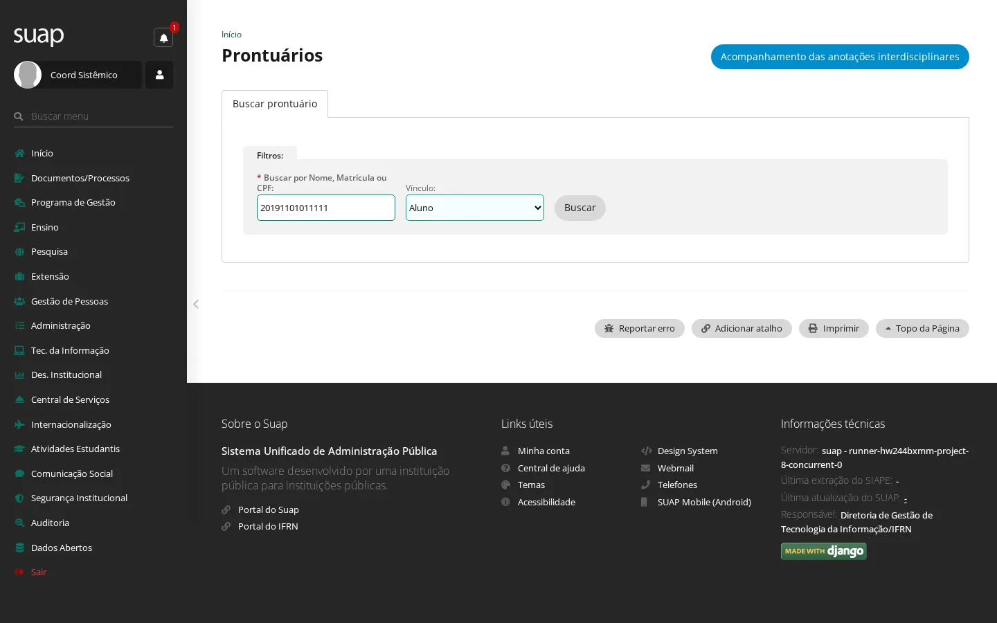Open the Portal do IFRN link

coord(268,526)
